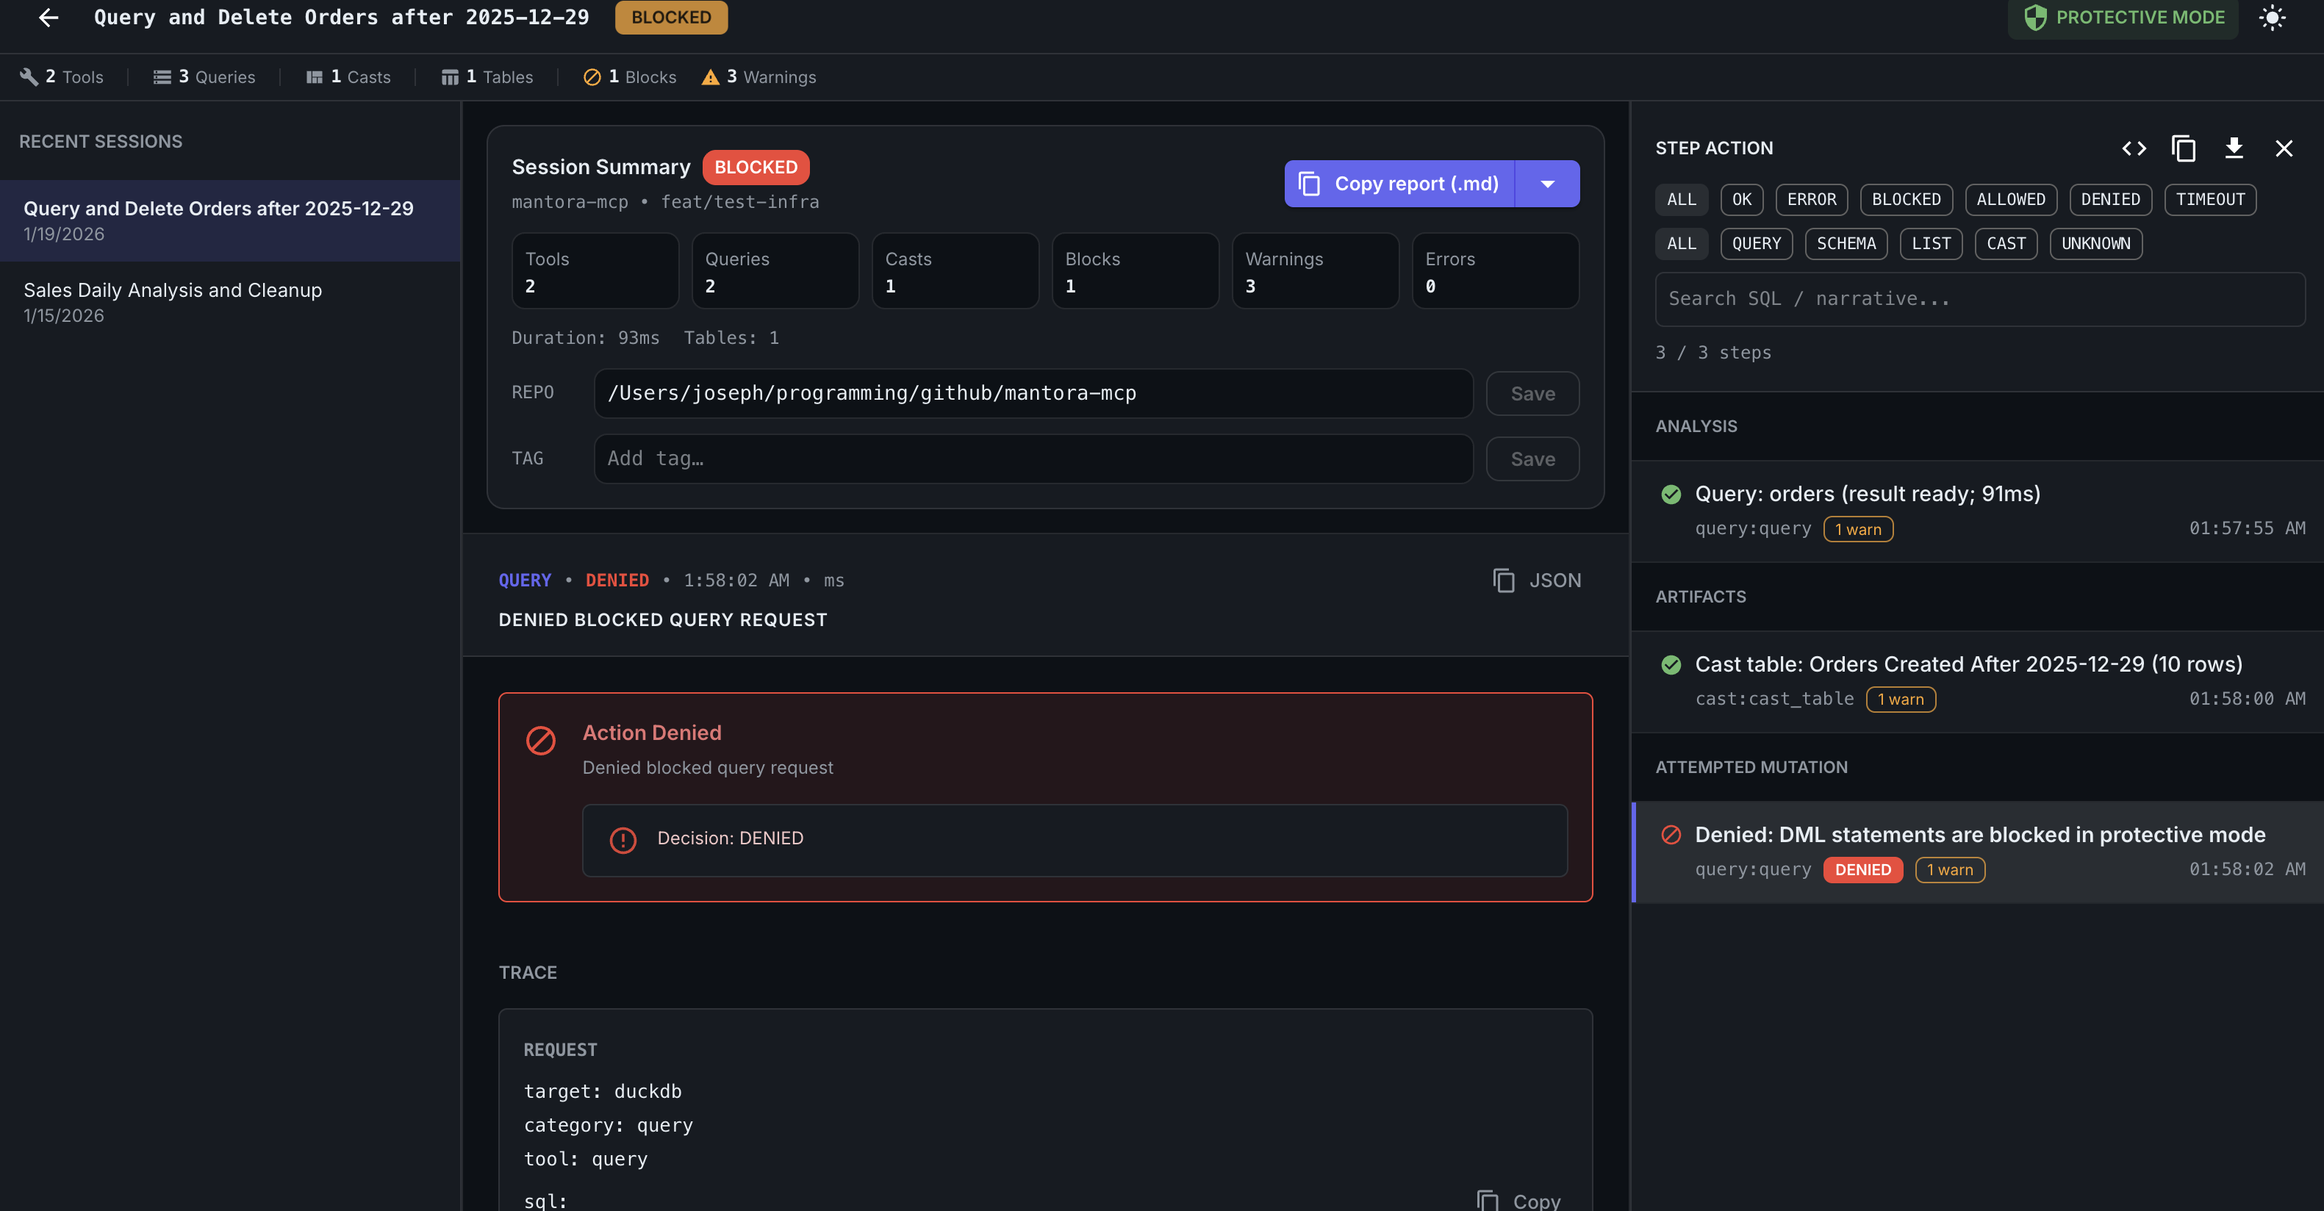Open the Copy report dropdown arrow
The width and height of the screenshot is (2324, 1211).
[1547, 184]
